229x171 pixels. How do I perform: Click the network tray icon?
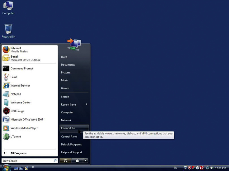coord(208,168)
